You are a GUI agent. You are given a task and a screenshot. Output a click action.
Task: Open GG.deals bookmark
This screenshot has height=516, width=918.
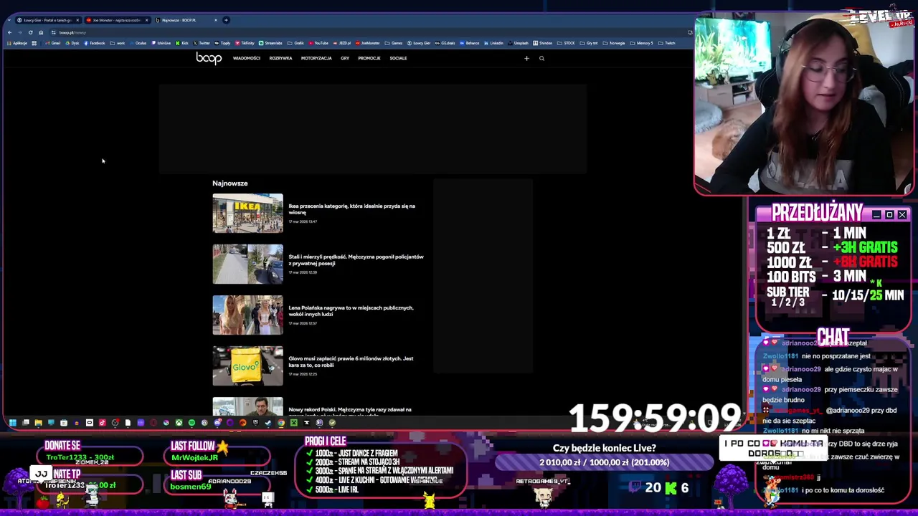[445, 43]
